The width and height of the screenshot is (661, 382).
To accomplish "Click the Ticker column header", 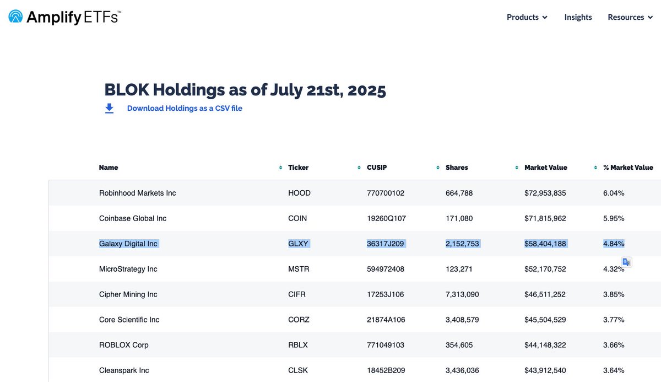I will click(299, 168).
